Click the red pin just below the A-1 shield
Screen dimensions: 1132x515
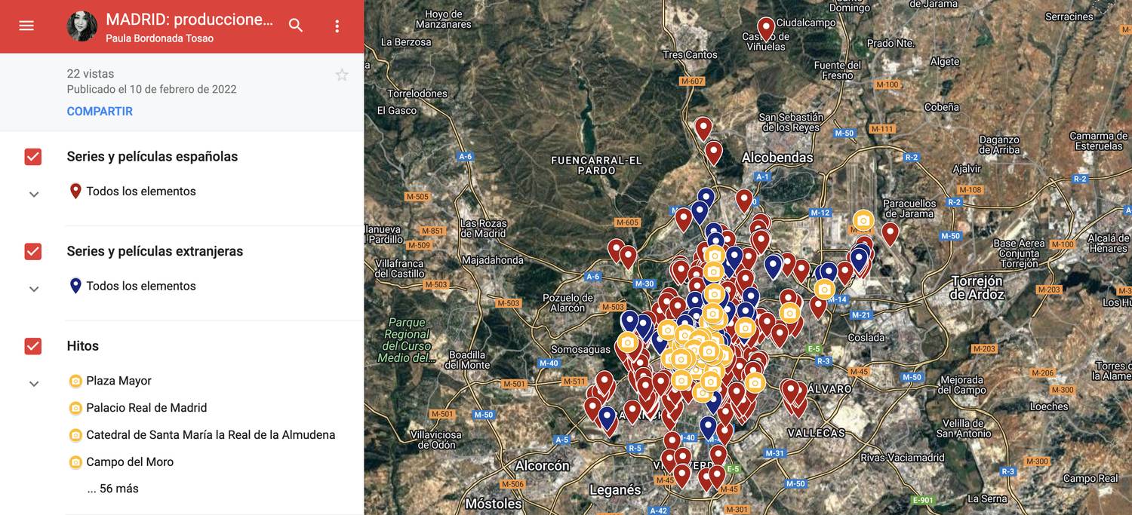tap(744, 201)
